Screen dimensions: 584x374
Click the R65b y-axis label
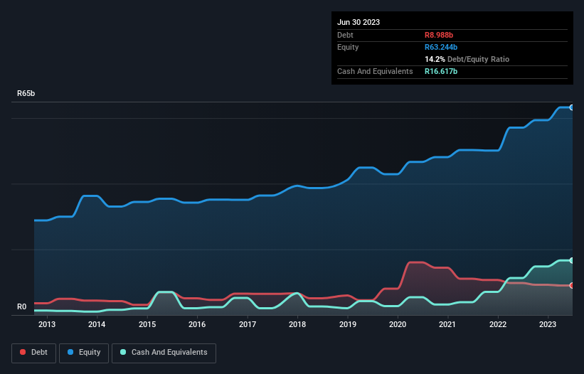point(26,94)
